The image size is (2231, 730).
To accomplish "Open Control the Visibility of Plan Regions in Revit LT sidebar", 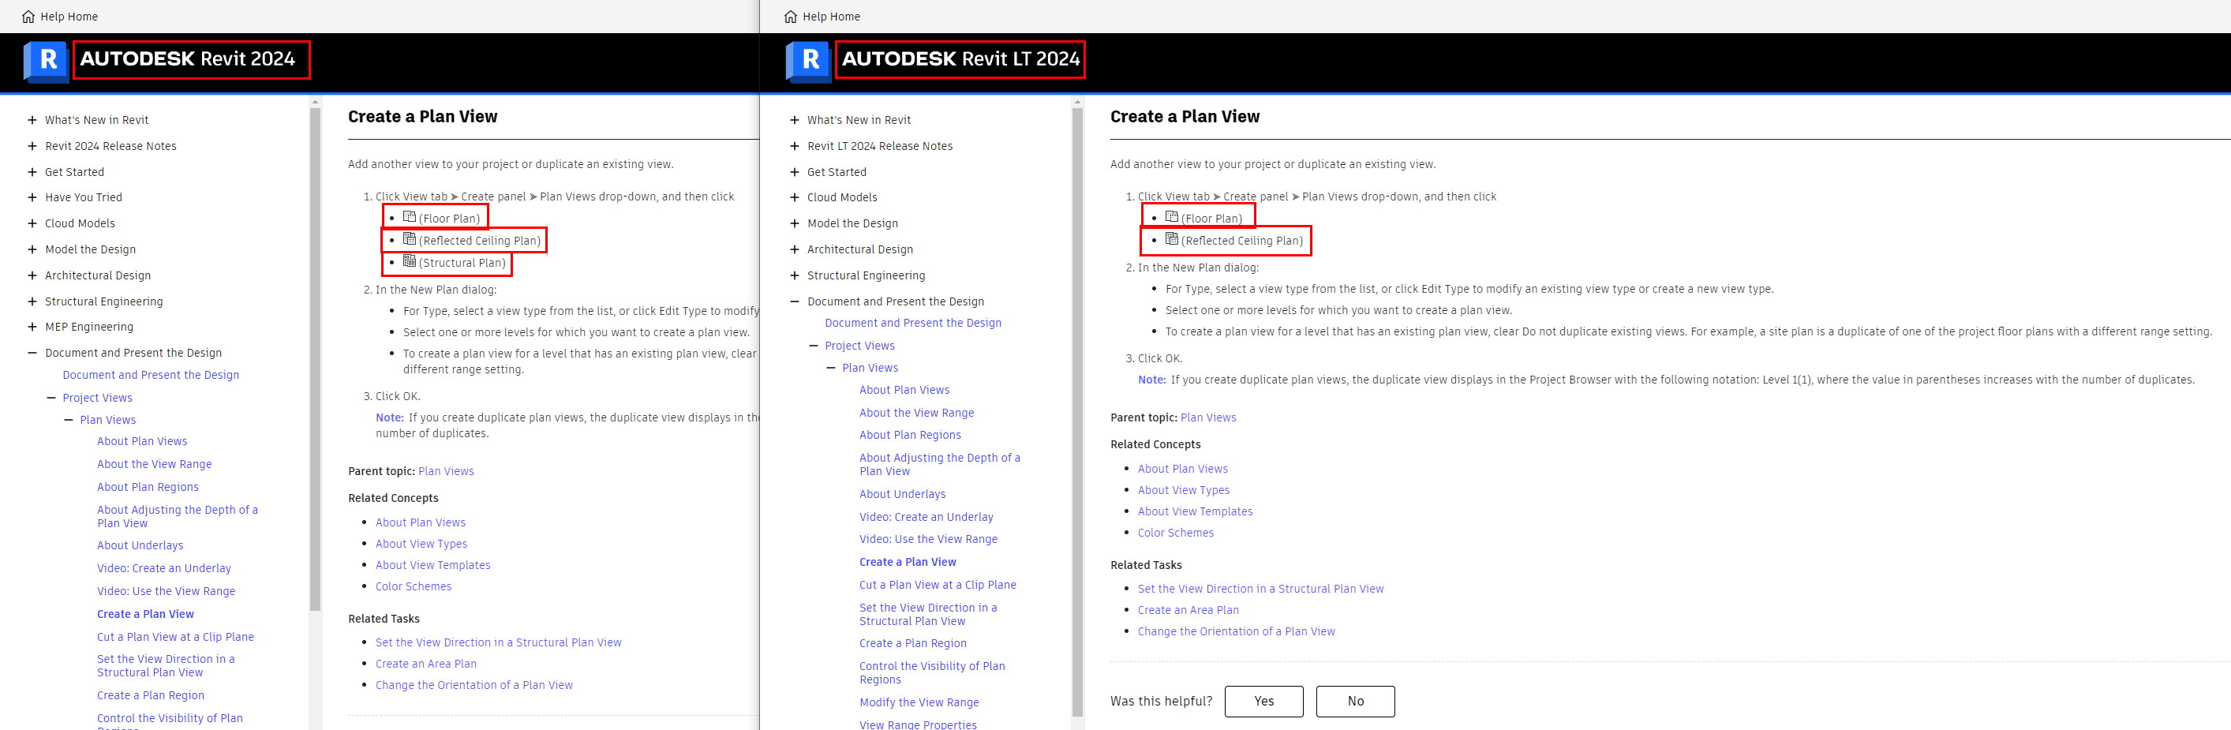I will tap(932, 673).
